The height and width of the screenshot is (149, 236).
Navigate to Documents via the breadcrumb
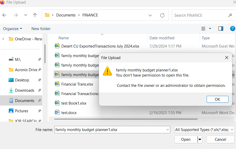pyautogui.click(x=66, y=15)
